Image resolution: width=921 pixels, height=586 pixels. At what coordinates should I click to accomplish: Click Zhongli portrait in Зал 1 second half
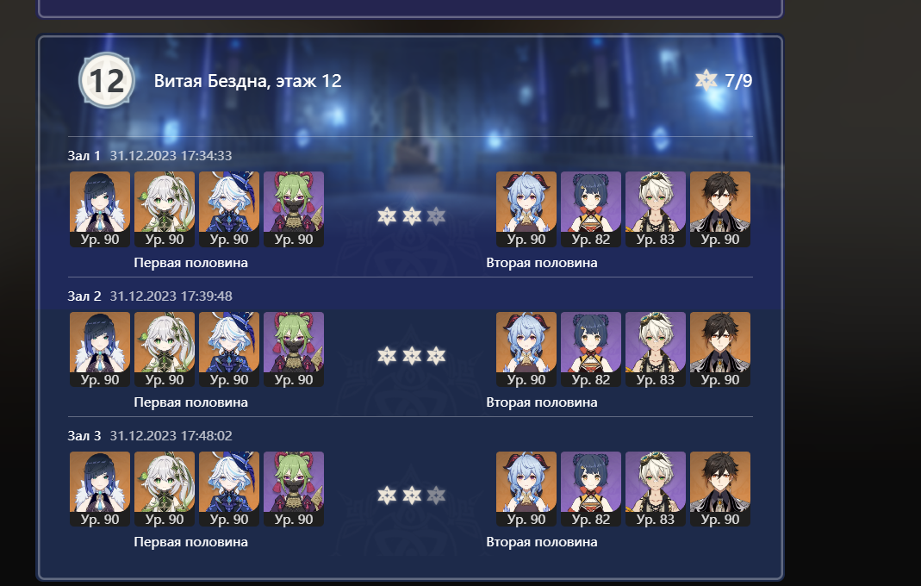(x=720, y=209)
